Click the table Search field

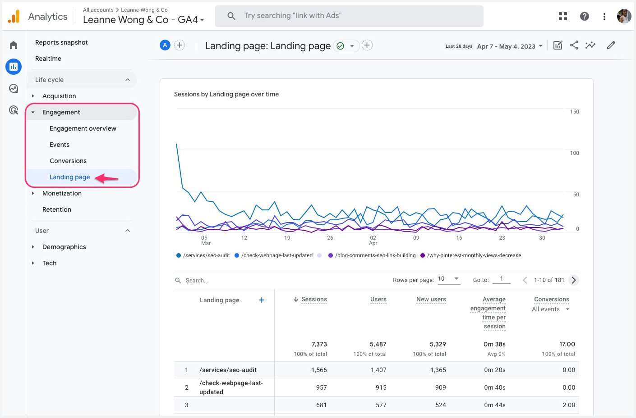198,280
